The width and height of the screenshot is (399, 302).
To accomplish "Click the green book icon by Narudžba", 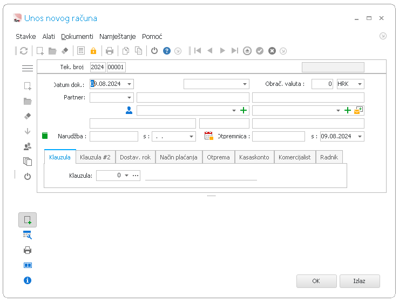I will (45, 136).
